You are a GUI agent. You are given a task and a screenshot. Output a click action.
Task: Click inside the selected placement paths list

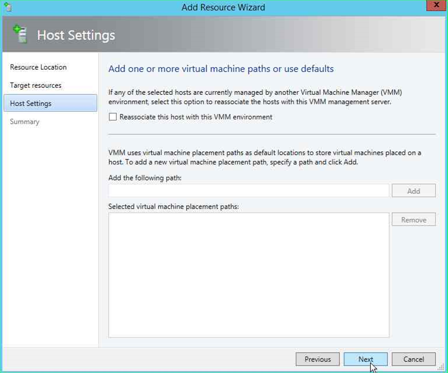coord(248,275)
